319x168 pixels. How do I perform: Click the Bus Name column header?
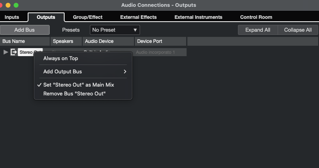click(14, 41)
